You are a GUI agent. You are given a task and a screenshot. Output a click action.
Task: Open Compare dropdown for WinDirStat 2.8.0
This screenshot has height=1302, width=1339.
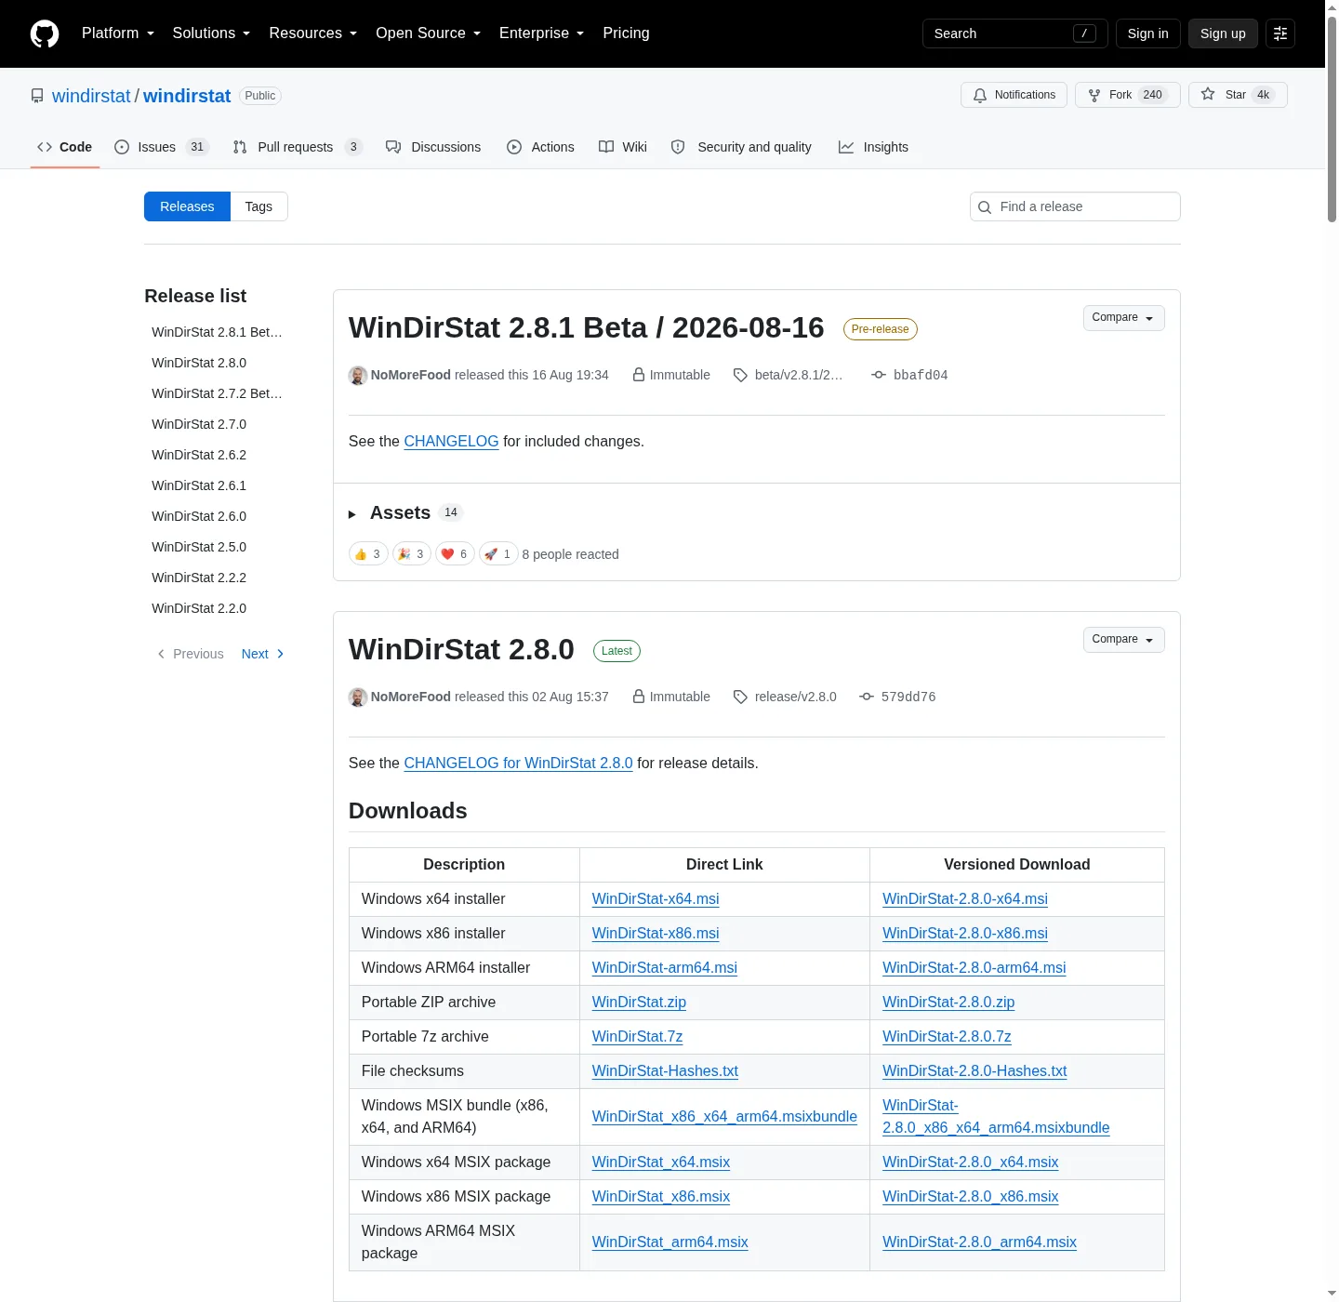(x=1123, y=640)
